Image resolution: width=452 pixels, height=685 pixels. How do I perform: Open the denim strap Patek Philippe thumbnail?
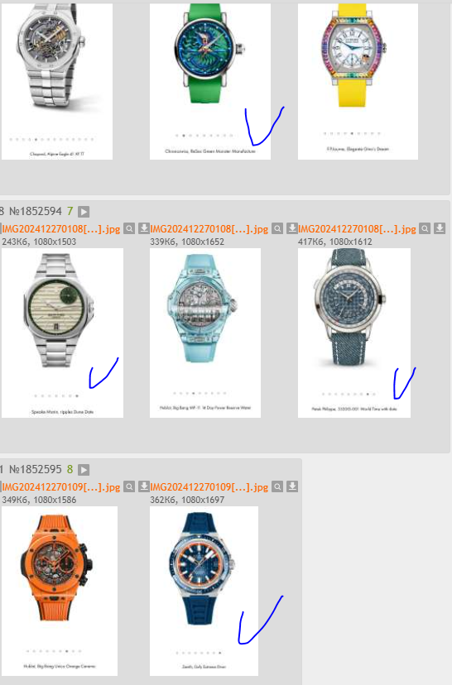pos(354,333)
